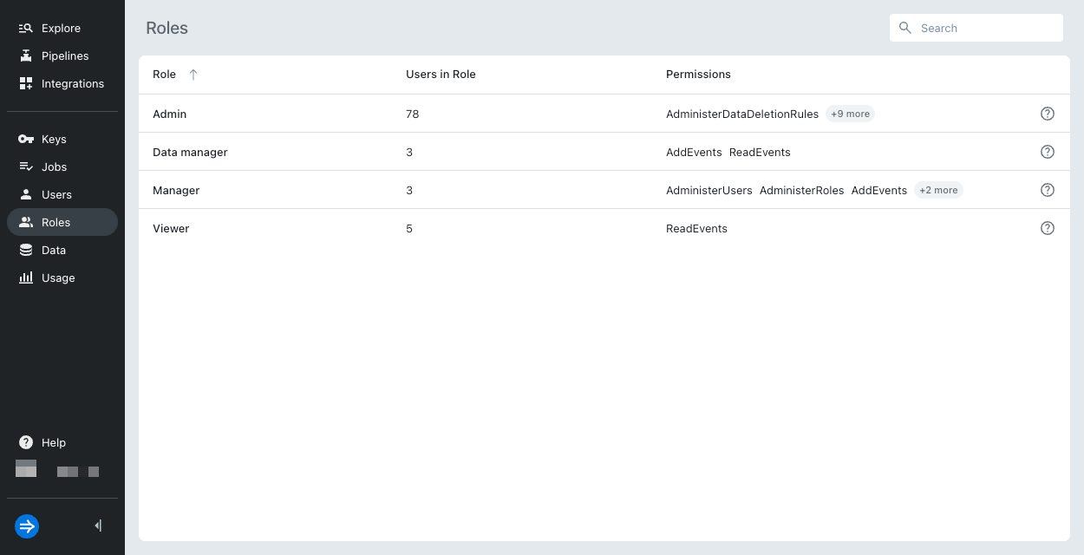Viewport: 1084px width, 555px height.
Task: Click the Usage bar chart icon
Action: click(26, 277)
